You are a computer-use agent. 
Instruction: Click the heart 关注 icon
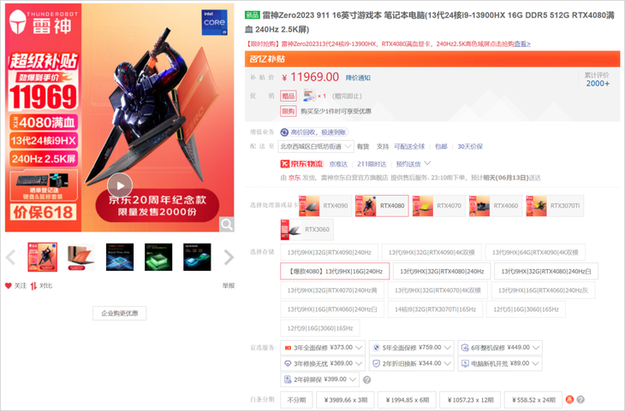point(9,285)
